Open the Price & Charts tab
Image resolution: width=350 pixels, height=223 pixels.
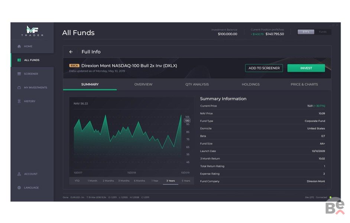click(304, 84)
